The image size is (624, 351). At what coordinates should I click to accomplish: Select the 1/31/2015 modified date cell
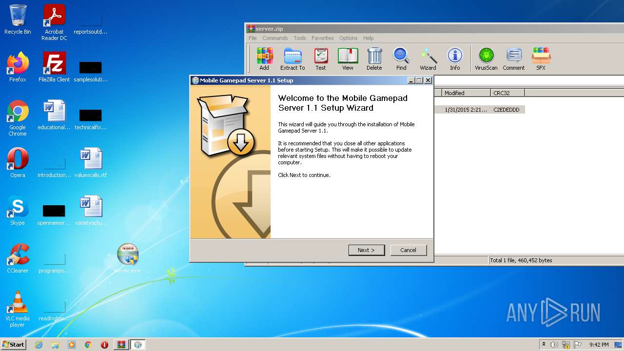tap(465, 110)
